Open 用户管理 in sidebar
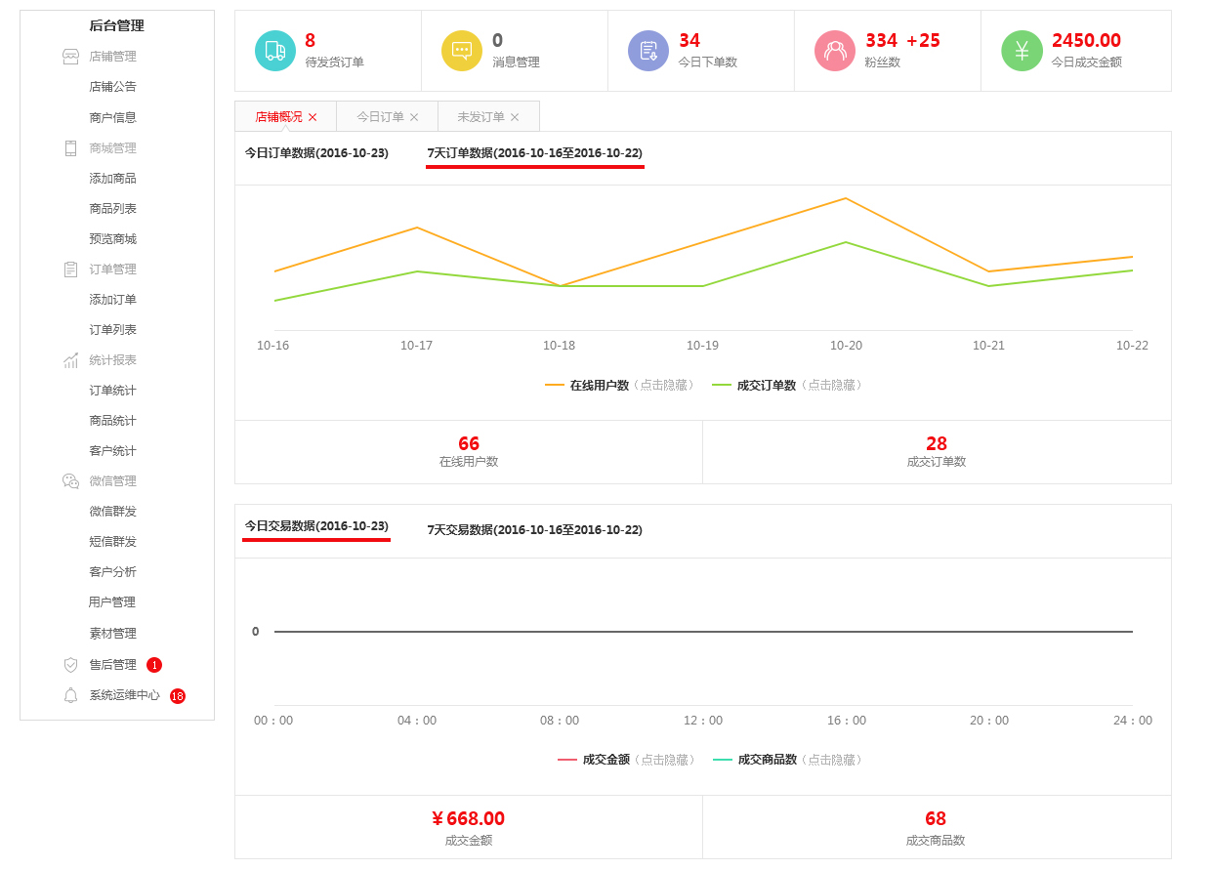Image resolution: width=1211 pixels, height=870 pixels. (x=112, y=602)
